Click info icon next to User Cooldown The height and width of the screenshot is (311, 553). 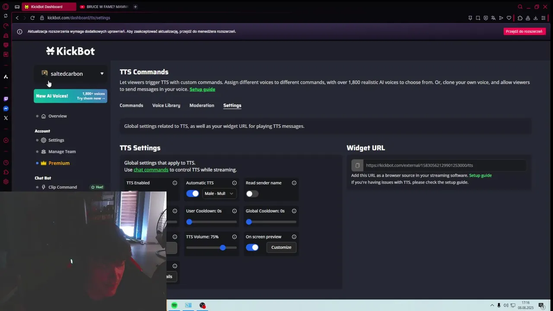coord(235,211)
